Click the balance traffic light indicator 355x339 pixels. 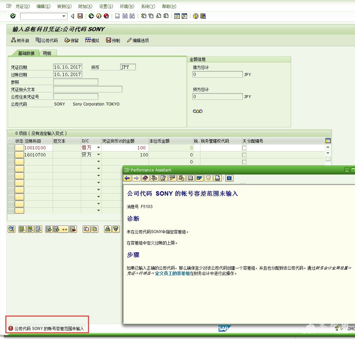pyautogui.click(x=198, y=111)
